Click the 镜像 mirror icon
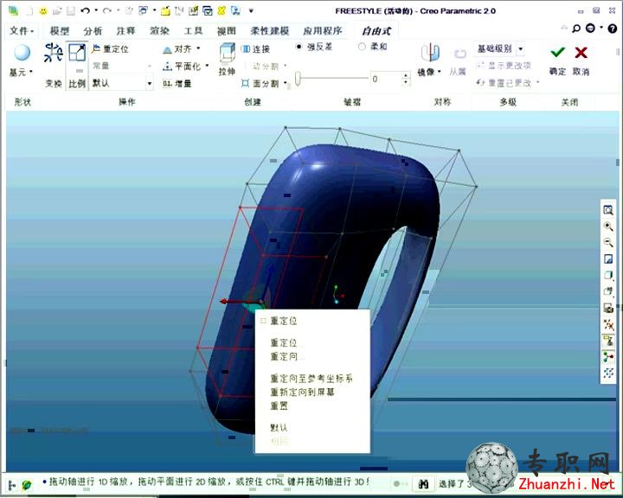 430,54
